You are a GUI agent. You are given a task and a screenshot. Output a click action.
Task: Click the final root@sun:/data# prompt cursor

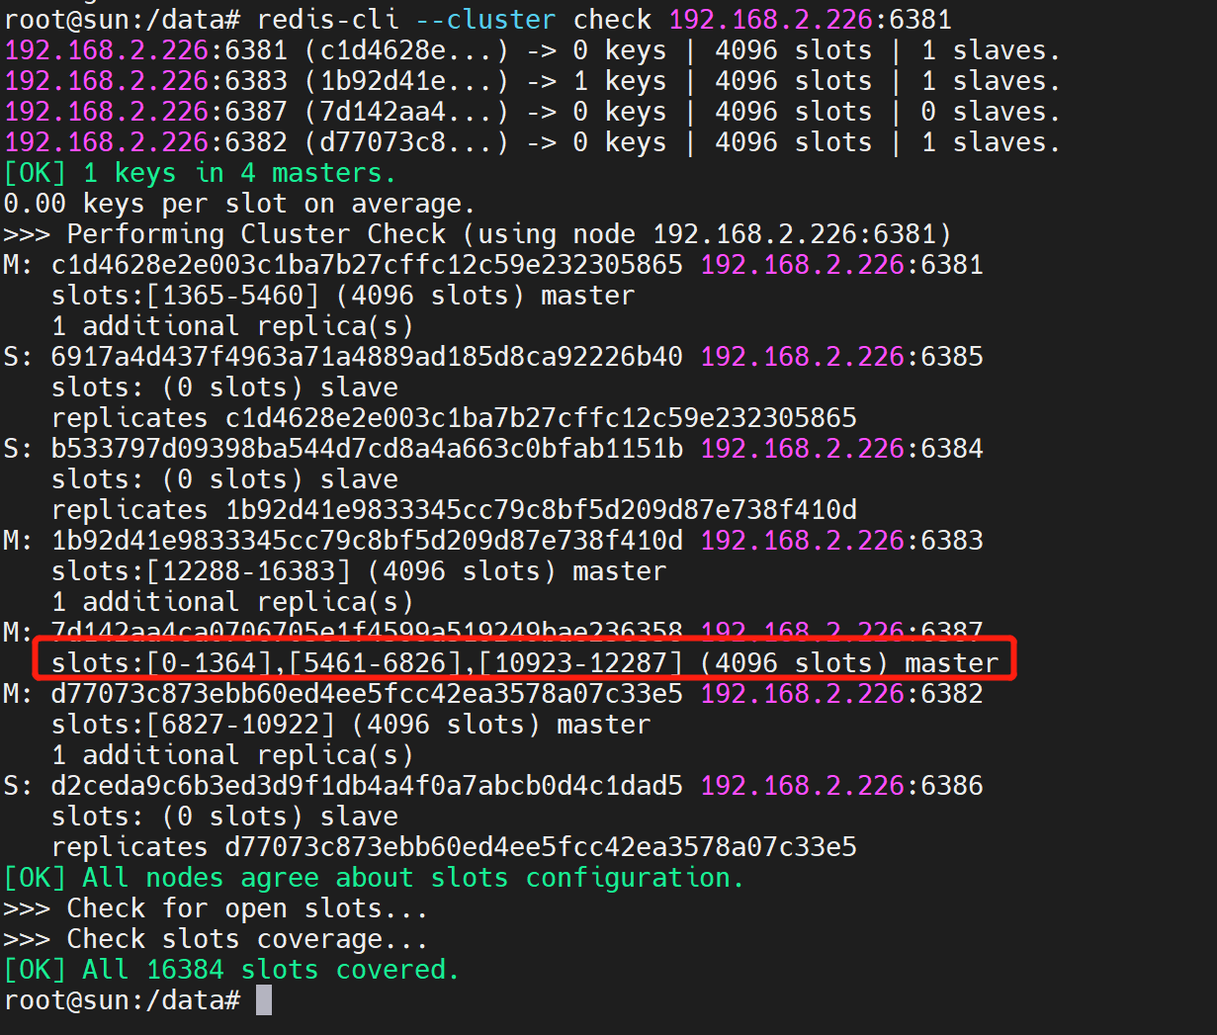pos(264,1000)
